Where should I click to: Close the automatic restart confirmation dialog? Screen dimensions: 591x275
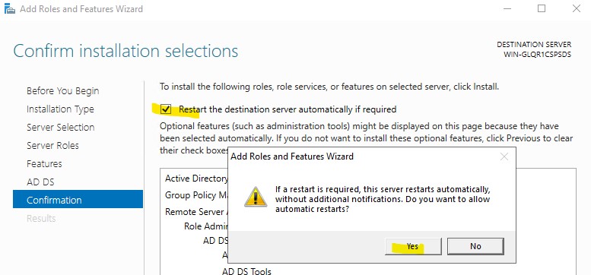point(504,156)
